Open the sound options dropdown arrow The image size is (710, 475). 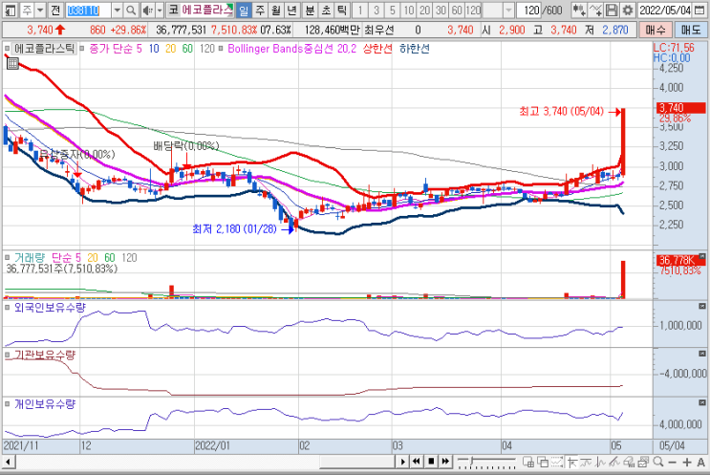tap(160, 10)
